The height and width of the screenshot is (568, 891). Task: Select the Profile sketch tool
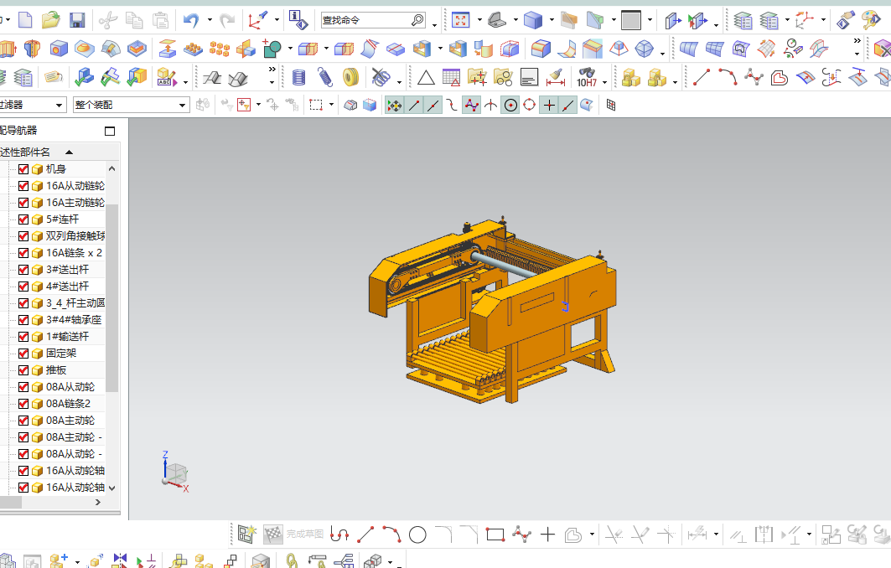click(339, 534)
